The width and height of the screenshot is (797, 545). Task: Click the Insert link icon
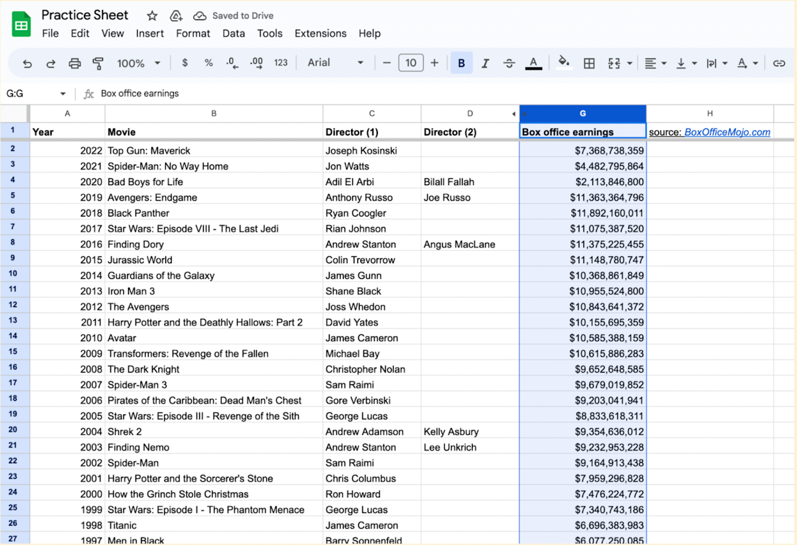pos(779,64)
